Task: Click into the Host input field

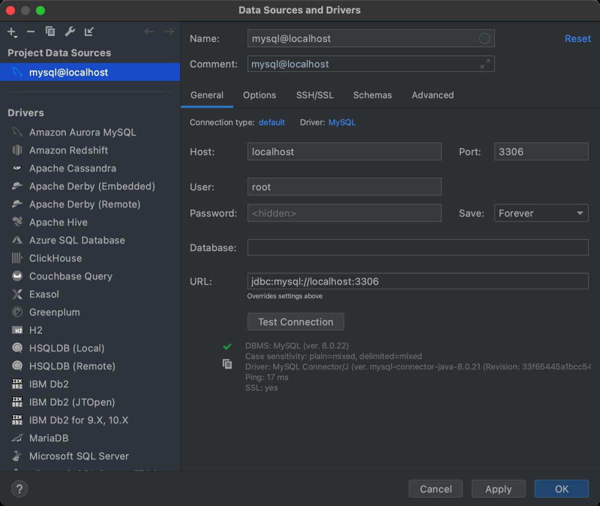Action: (344, 151)
